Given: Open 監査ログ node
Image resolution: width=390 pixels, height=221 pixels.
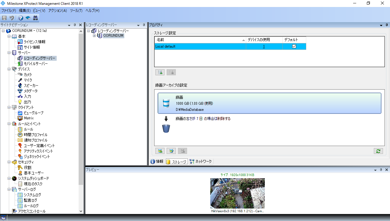Looking at the screenshot, I should [30, 200].
